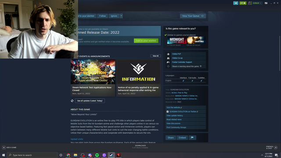Click the flag report button

pyautogui.click(x=192, y=137)
